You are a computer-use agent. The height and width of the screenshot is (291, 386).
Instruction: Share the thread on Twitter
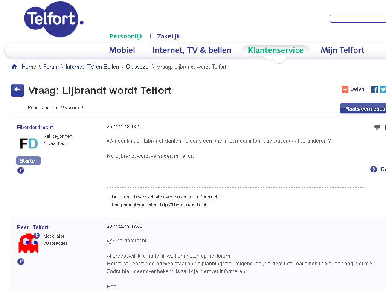coord(383,90)
